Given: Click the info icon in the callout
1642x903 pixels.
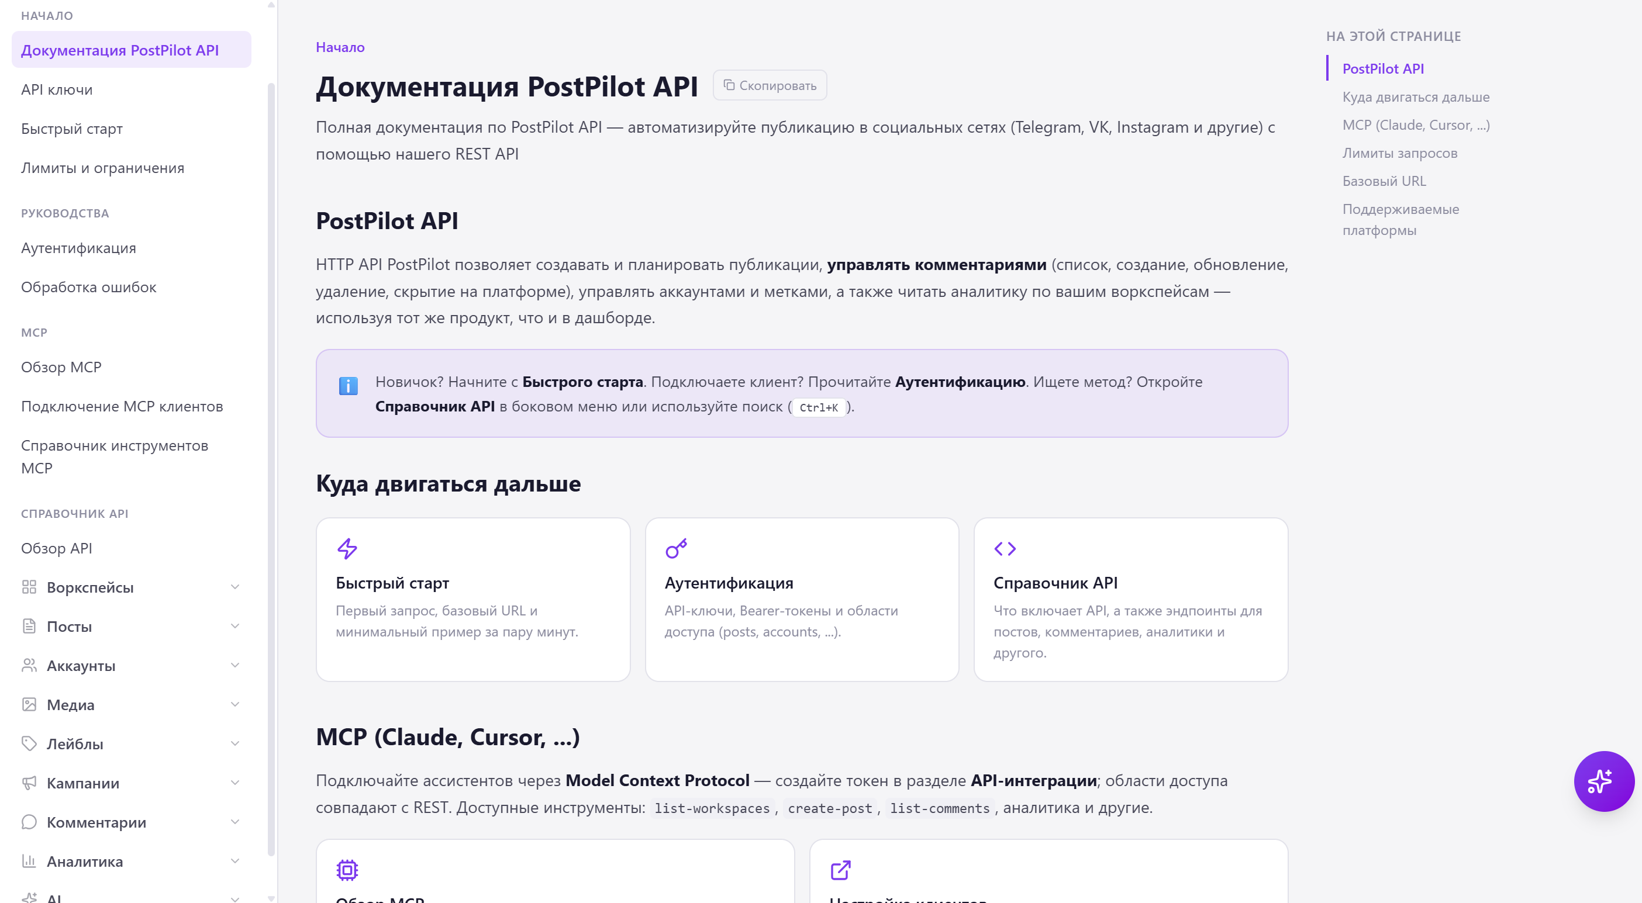Looking at the screenshot, I should (348, 386).
